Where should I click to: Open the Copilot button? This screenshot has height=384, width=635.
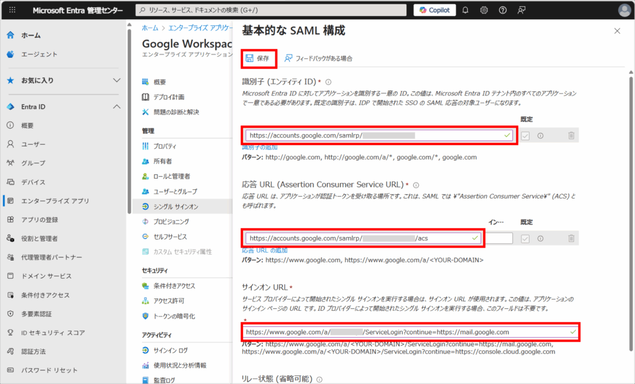(x=435, y=11)
